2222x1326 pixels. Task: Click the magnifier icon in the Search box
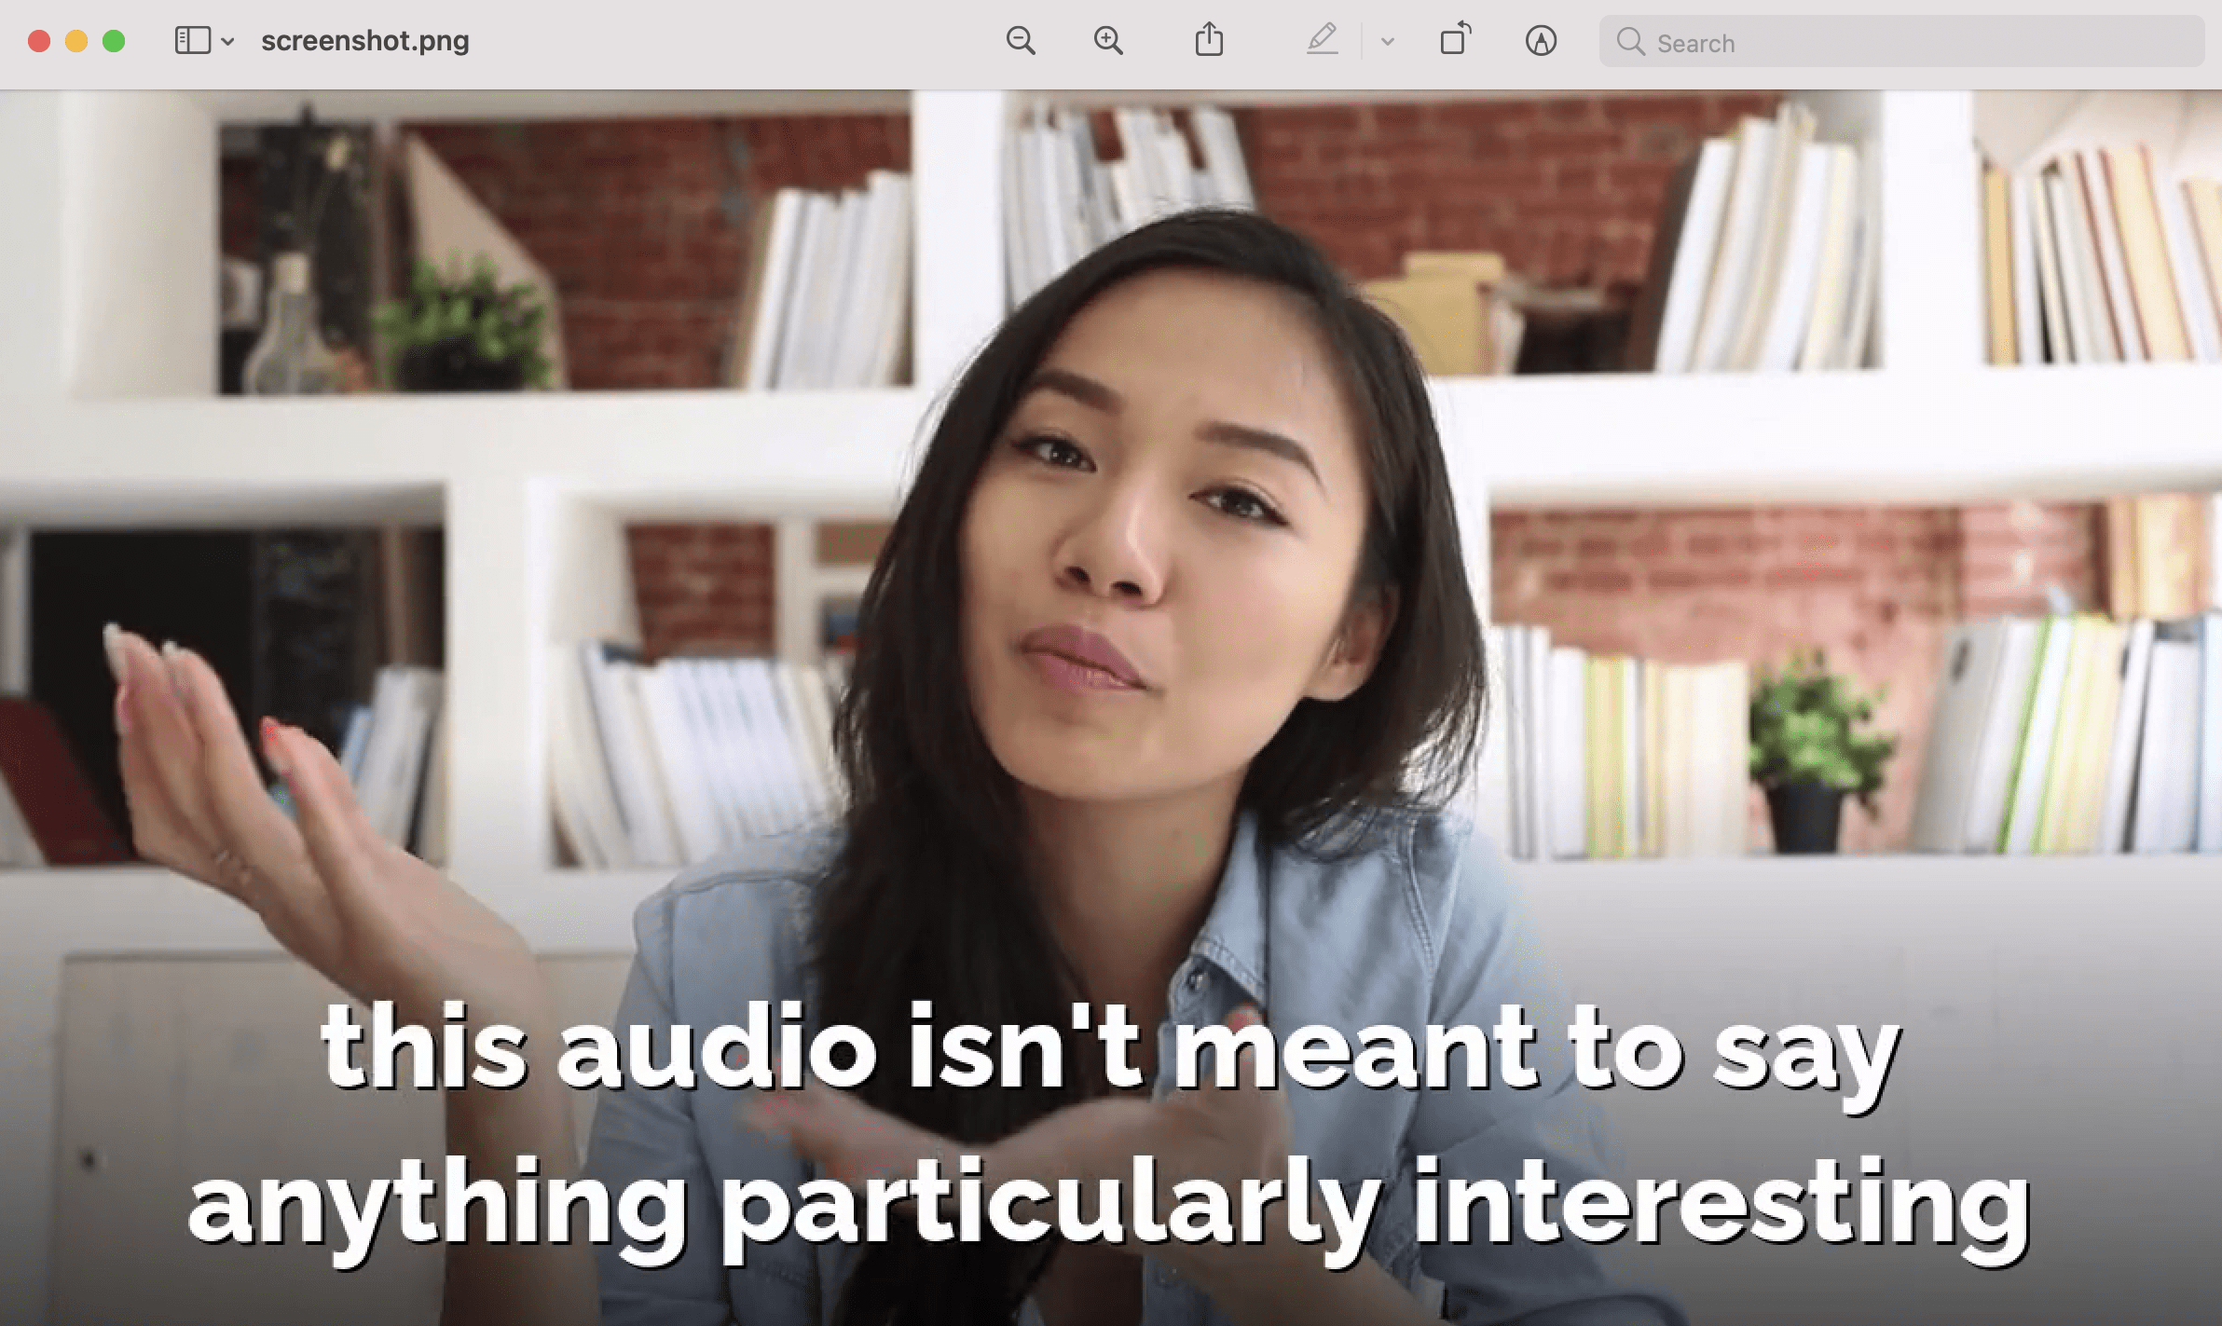[1630, 42]
